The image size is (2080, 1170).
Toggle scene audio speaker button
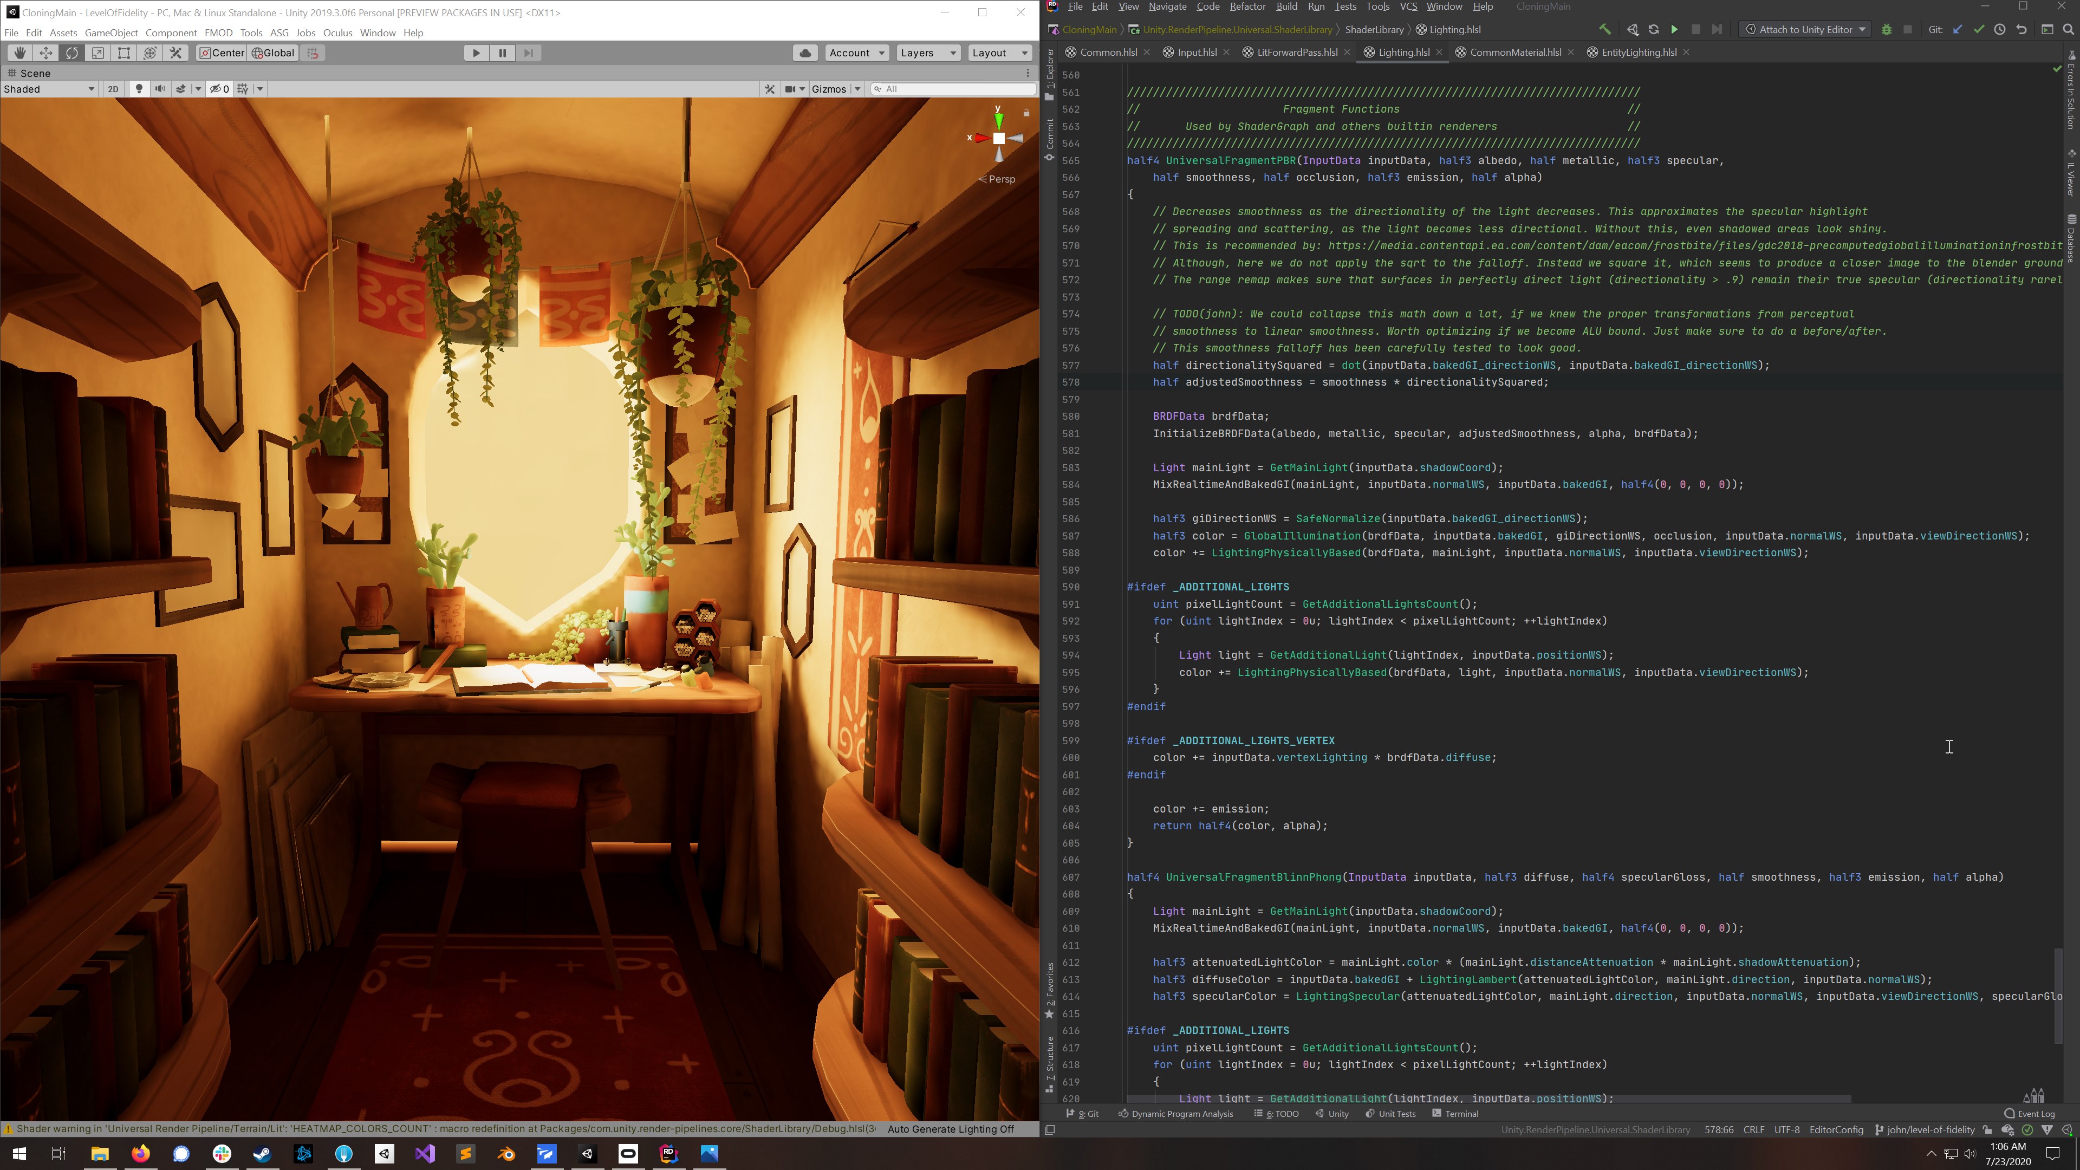[160, 89]
